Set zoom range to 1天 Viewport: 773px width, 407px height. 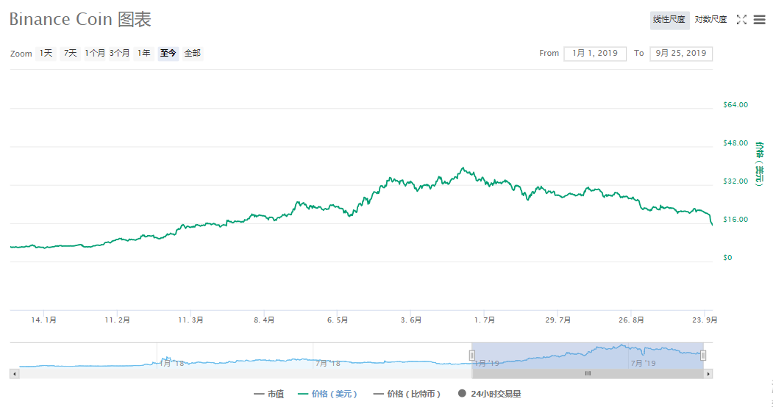pos(46,53)
